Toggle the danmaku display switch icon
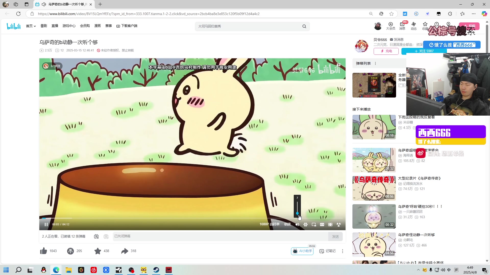The image size is (490, 275). coord(96,237)
